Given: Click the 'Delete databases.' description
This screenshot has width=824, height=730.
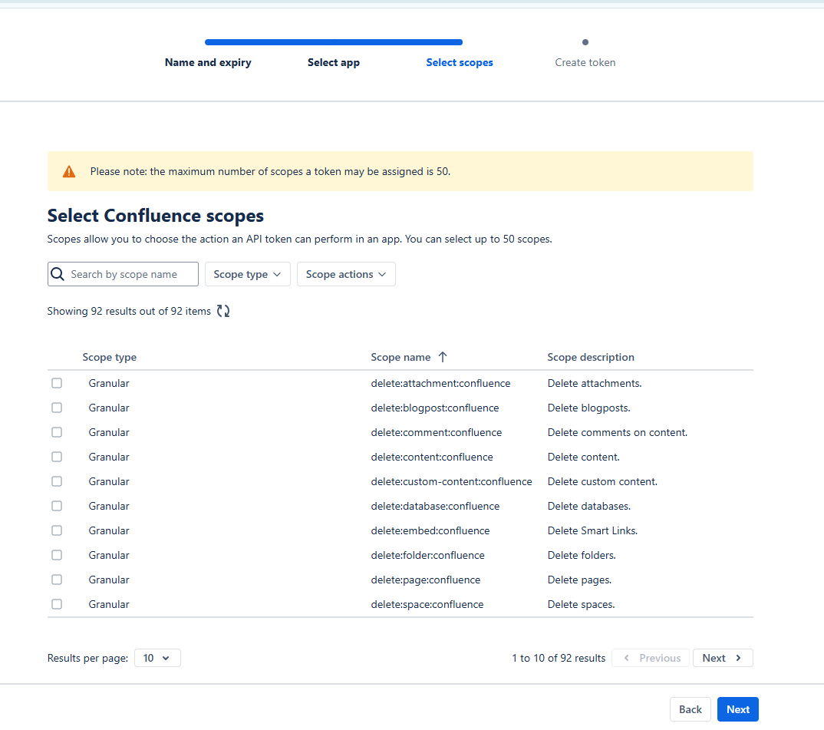Looking at the screenshot, I should [589, 506].
